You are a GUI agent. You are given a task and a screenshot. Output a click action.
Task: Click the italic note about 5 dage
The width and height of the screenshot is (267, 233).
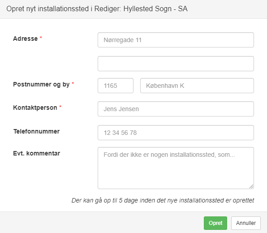[163, 200]
